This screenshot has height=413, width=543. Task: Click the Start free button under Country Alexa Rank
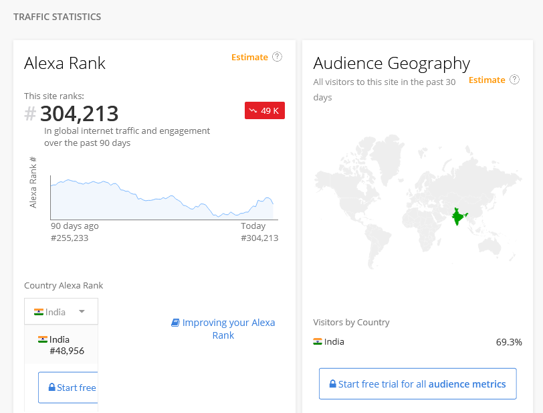[68, 388]
